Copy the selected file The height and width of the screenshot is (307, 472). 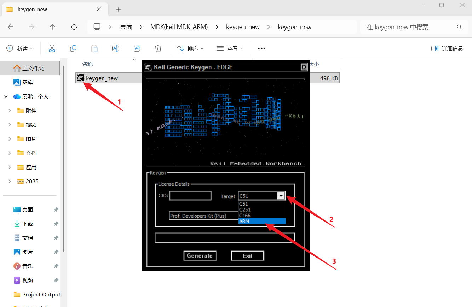click(73, 48)
